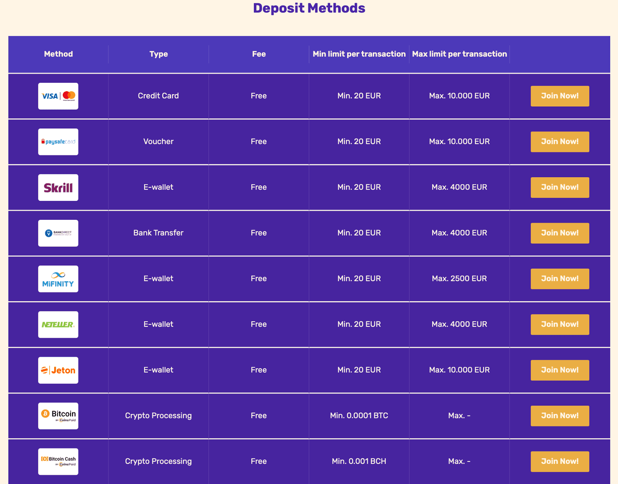
Task: Join Now via the Credit Card row
Action: pos(560,96)
